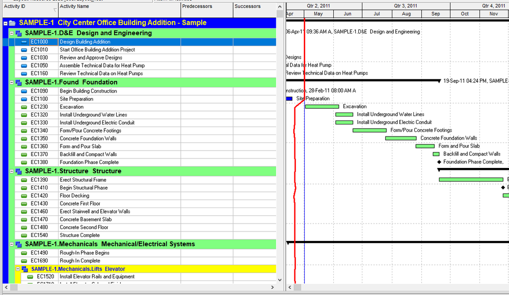Click the Concrete First Floor activity name

(80, 203)
